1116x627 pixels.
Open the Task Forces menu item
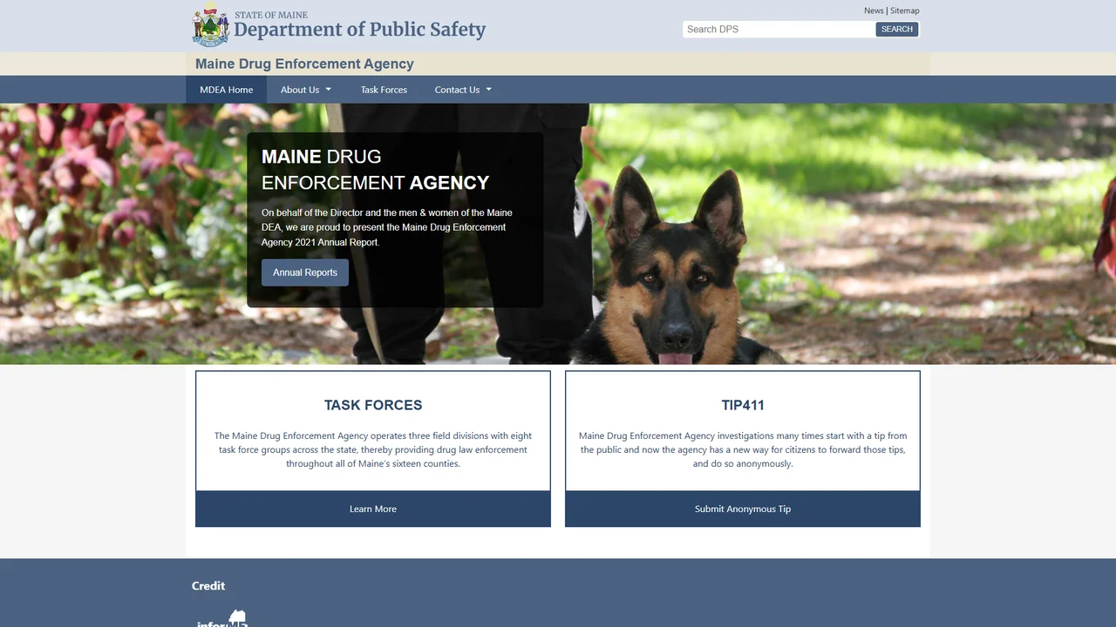(384, 90)
